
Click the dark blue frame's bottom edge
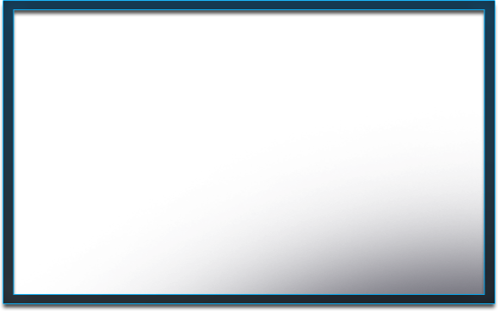pos(249,299)
